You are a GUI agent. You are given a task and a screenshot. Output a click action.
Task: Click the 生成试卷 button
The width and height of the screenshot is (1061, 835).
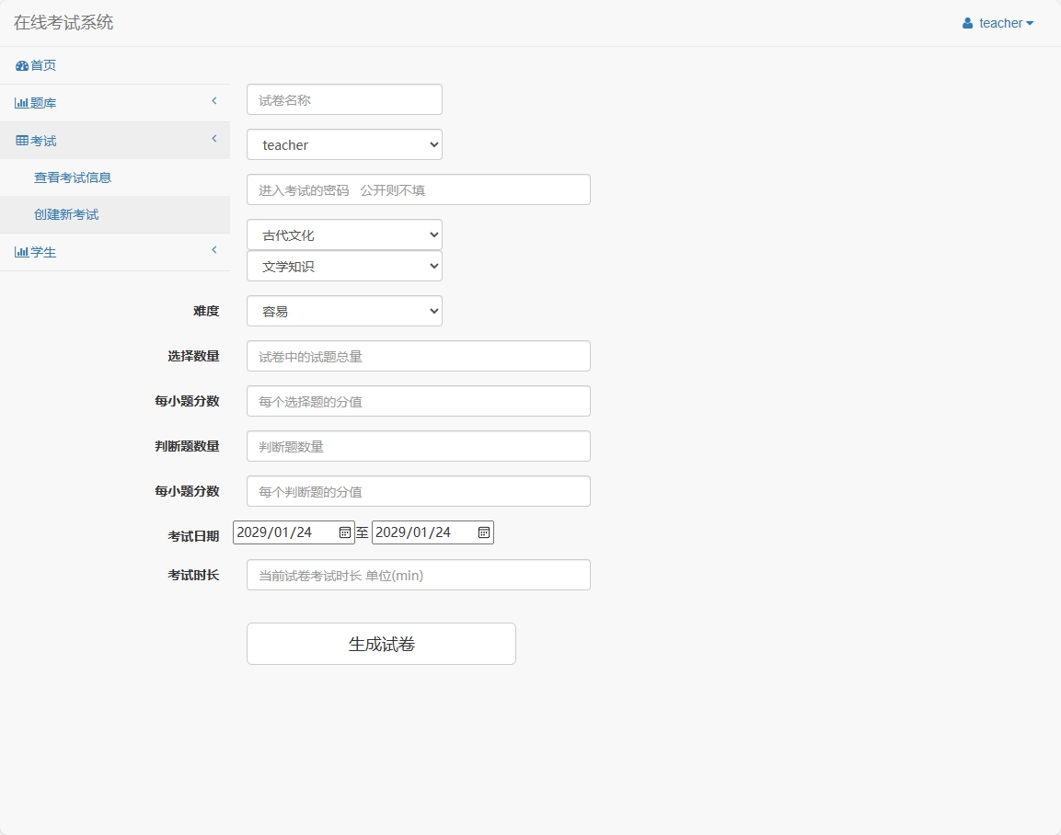pos(380,643)
